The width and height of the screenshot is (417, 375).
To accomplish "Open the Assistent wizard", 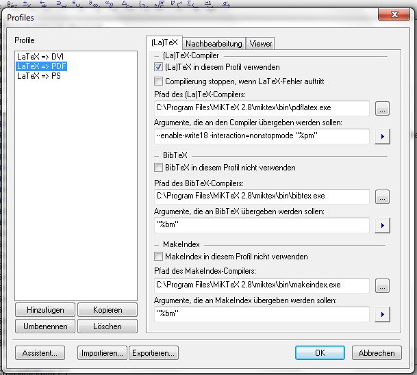I will 40,353.
